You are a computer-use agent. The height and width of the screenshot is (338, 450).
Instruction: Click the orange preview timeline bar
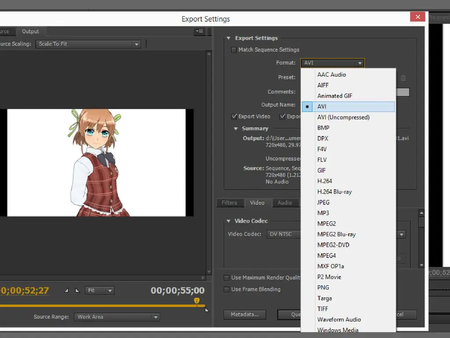tap(102, 306)
